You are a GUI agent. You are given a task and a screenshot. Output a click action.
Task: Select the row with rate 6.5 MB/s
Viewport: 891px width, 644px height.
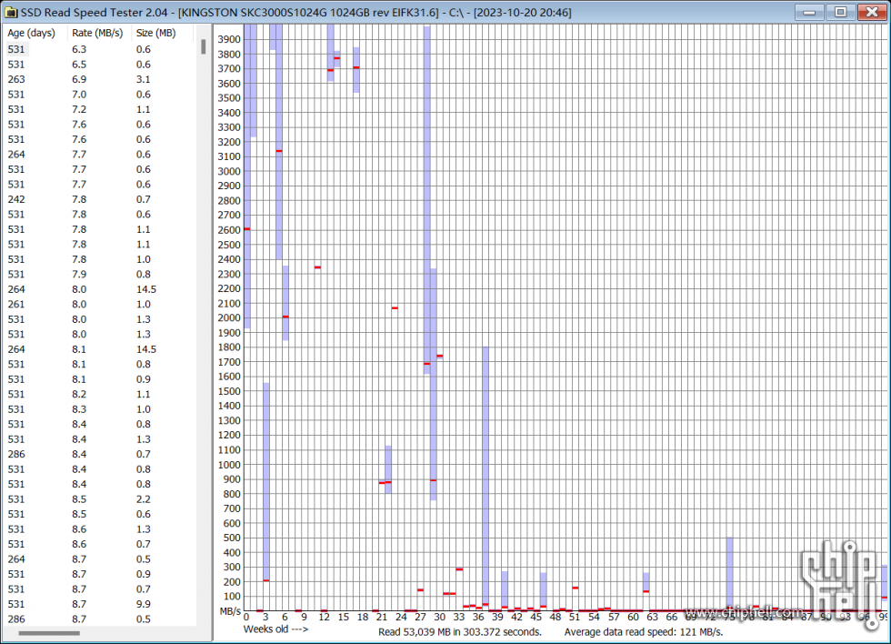tap(99, 65)
